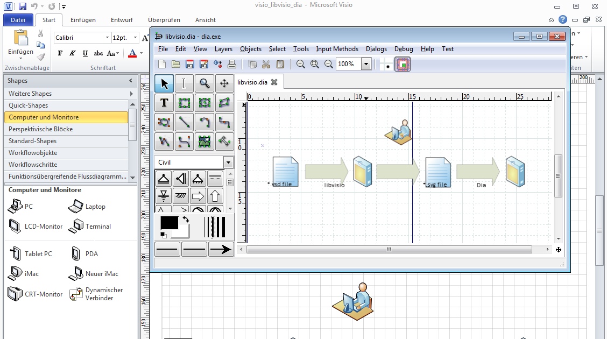Toggle object snapping button in Dia toolbar
Screen dimensions: 607x339
pyautogui.click(x=403, y=64)
